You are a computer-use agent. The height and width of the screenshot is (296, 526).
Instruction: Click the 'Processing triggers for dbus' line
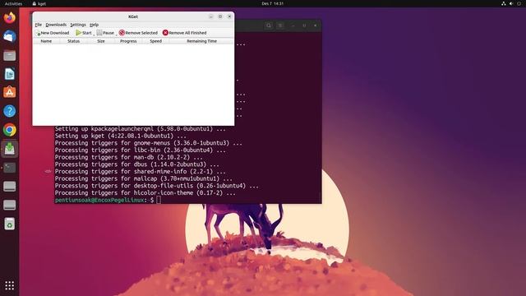(137, 164)
